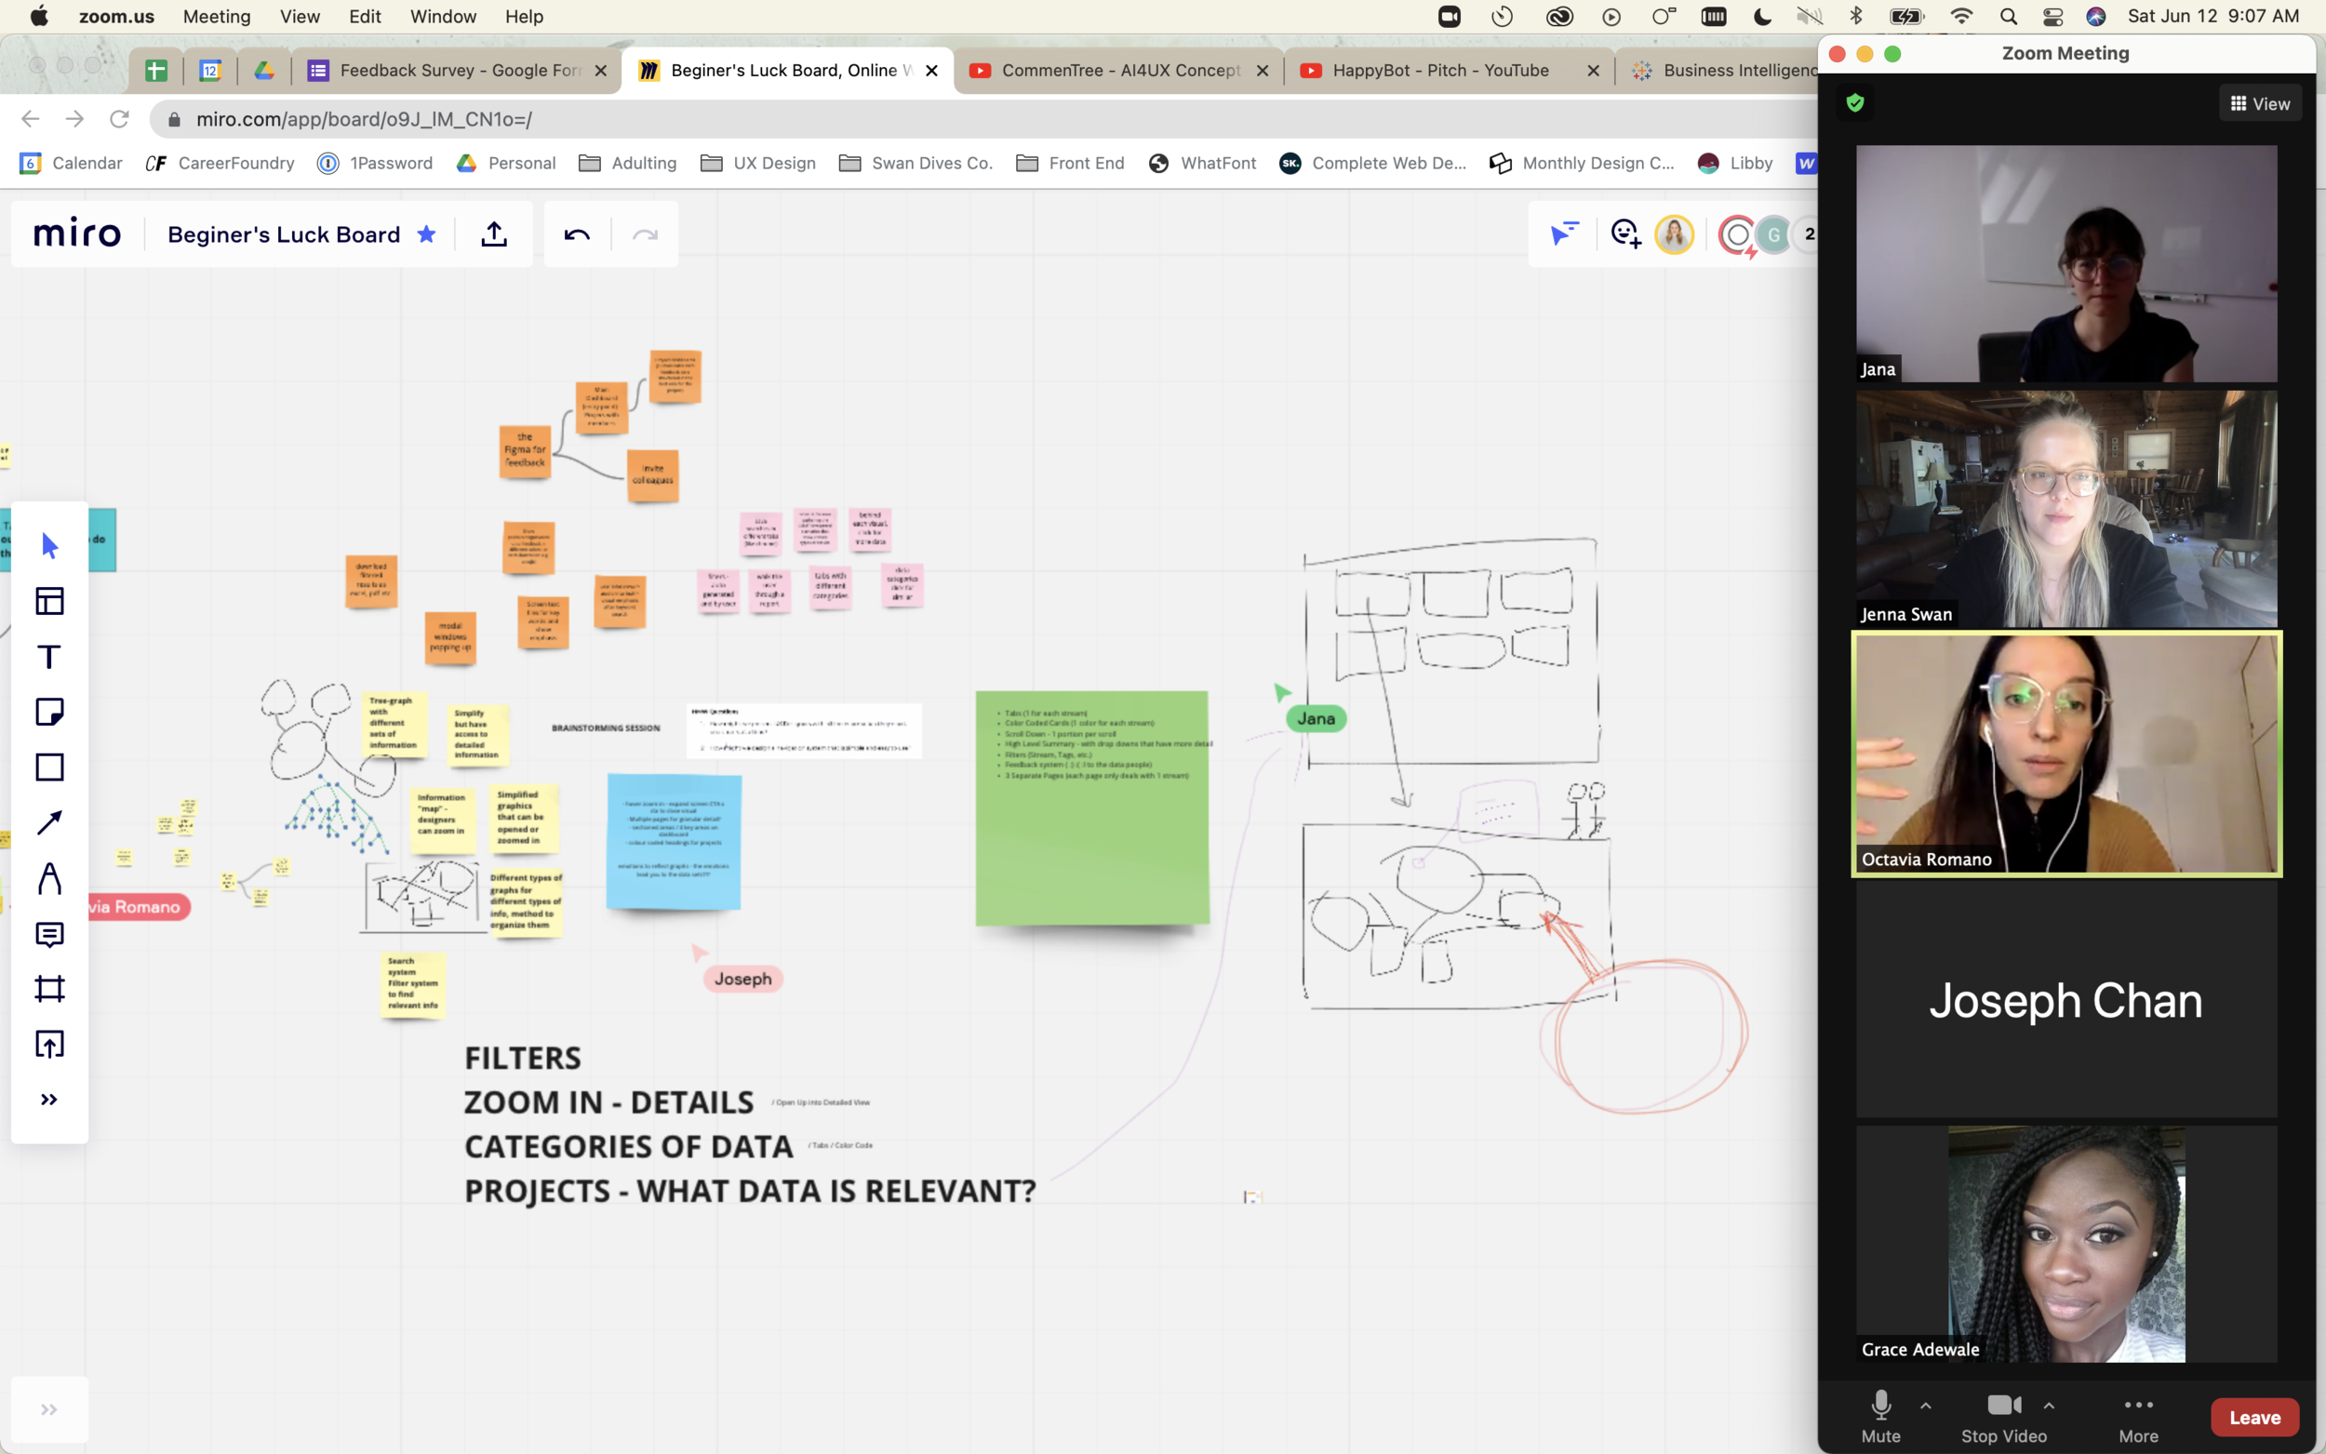The height and width of the screenshot is (1454, 2326).
Task: Undo the last board action
Action: coord(577,234)
